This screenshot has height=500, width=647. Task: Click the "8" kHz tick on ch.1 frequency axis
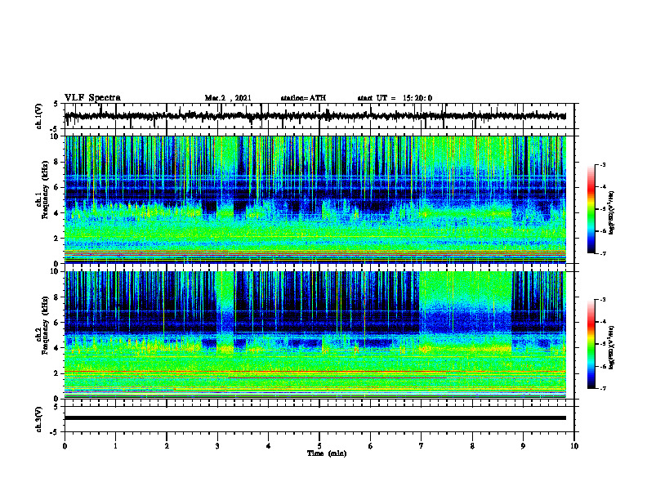[x=56, y=162]
